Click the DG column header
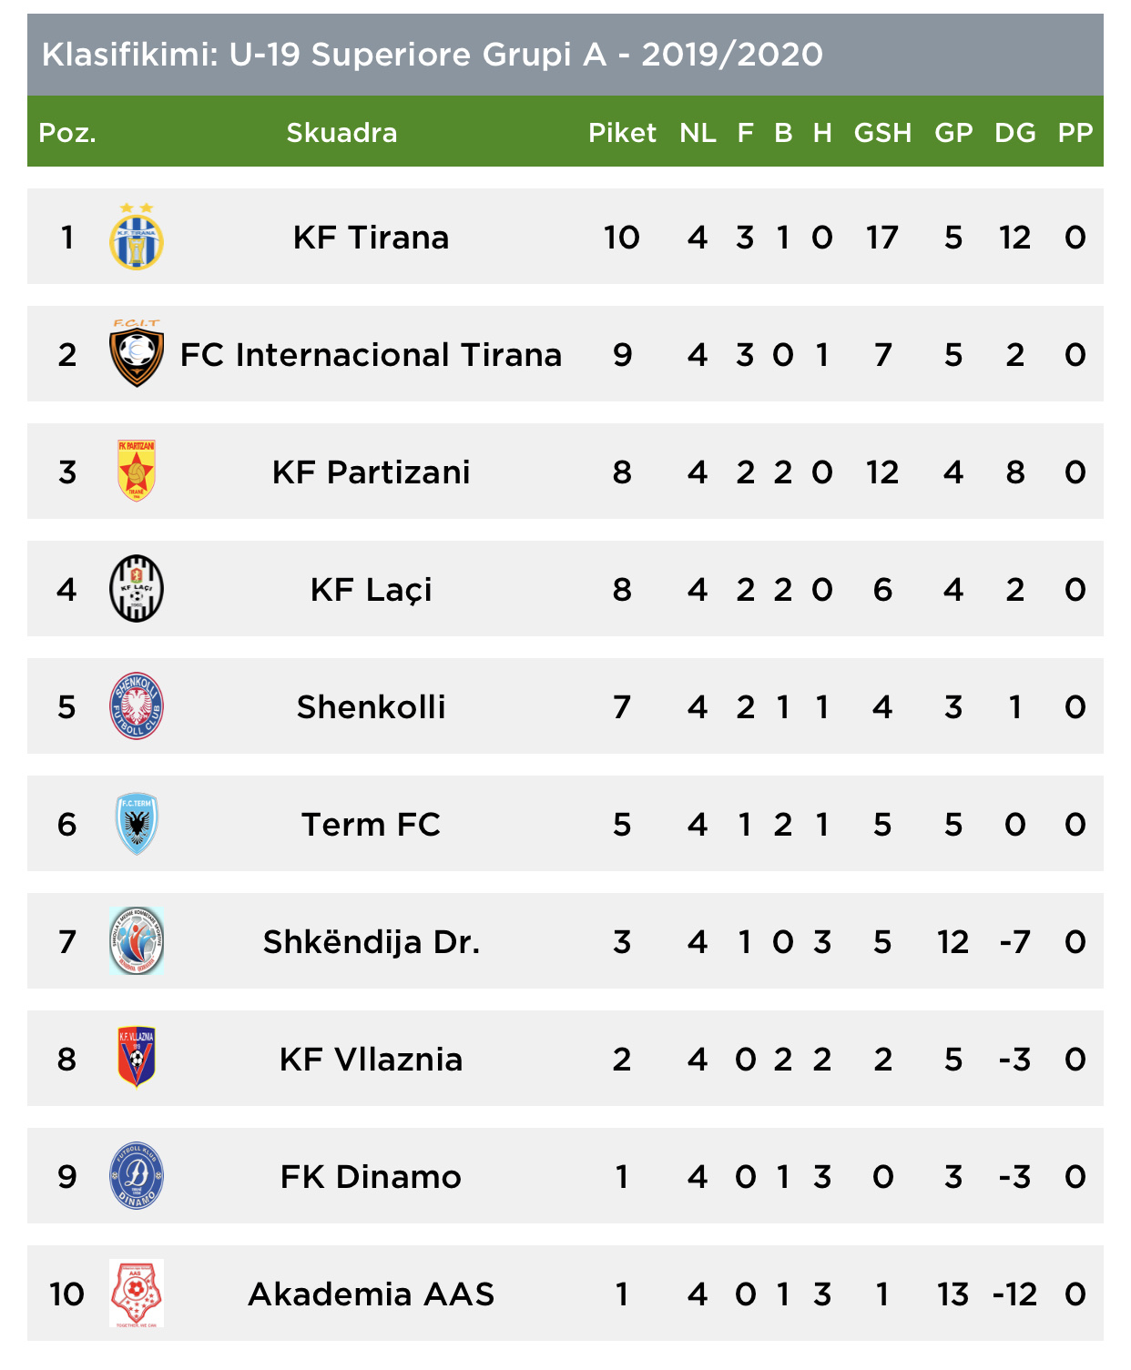This screenshot has height=1370, width=1131. (1015, 133)
